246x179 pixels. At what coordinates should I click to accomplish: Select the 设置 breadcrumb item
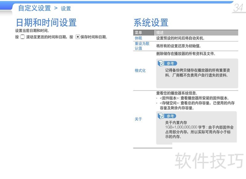pos(66,9)
